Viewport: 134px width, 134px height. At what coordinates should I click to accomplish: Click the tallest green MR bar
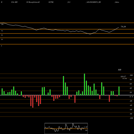point(84,84)
